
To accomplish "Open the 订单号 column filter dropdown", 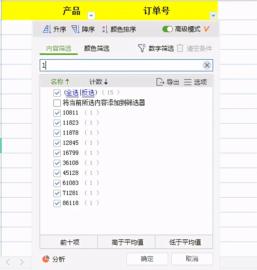I will coord(213,16).
